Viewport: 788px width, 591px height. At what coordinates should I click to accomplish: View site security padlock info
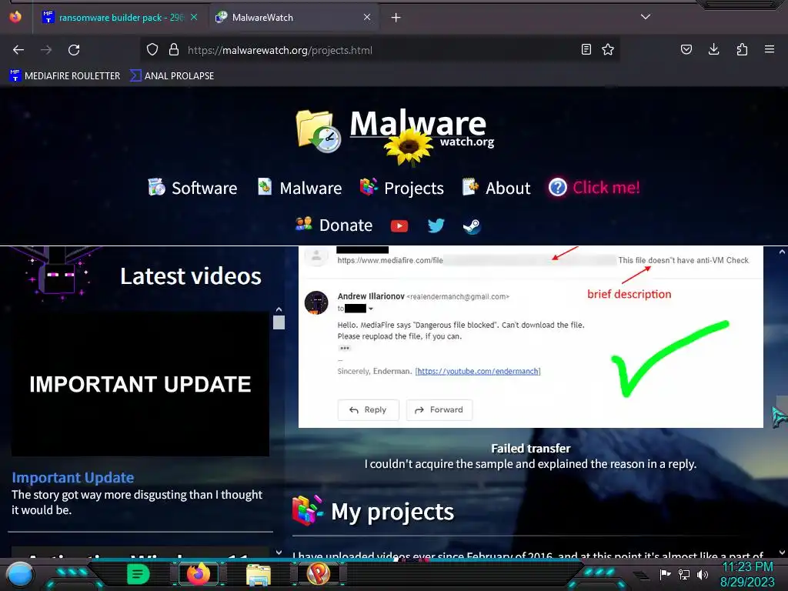[x=174, y=50]
